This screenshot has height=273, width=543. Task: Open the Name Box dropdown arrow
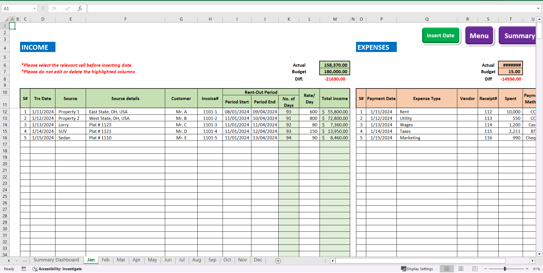pyautogui.click(x=35, y=8)
